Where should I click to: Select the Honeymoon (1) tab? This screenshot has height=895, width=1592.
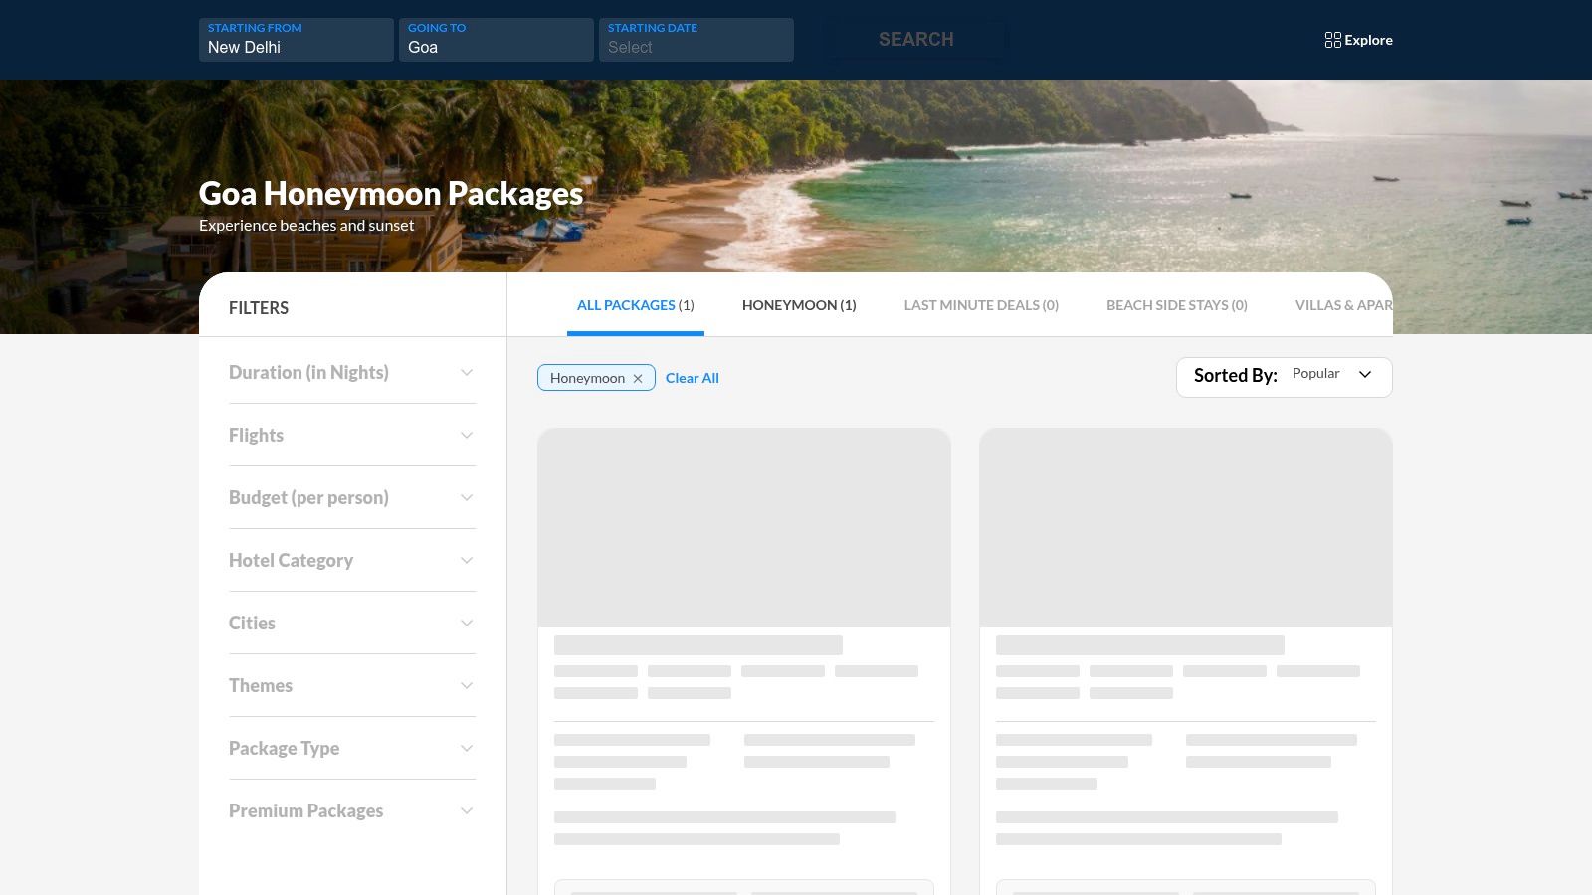(x=798, y=305)
